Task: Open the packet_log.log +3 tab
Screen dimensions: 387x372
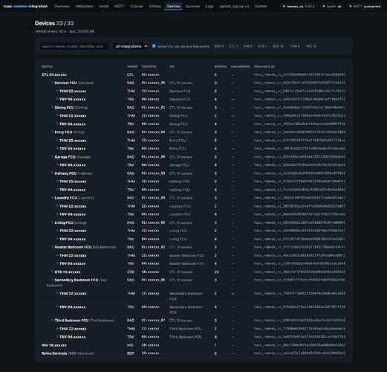Action: (234, 7)
